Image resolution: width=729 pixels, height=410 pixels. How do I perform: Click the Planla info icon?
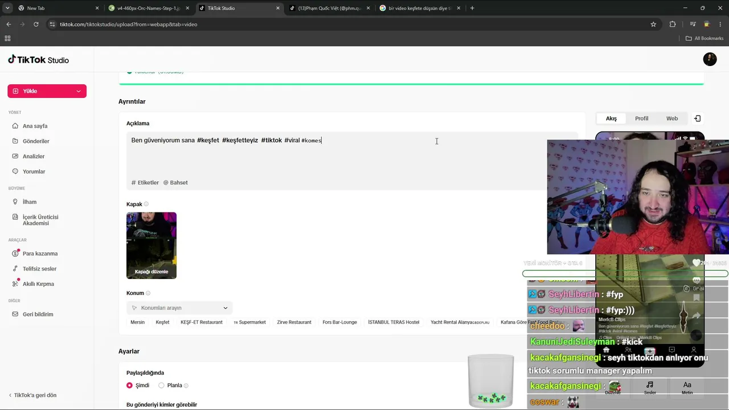[186, 386]
